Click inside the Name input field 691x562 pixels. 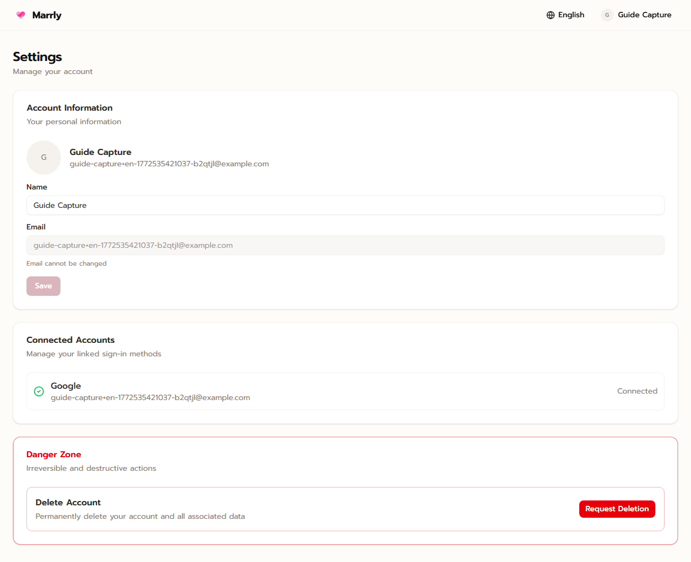345,205
